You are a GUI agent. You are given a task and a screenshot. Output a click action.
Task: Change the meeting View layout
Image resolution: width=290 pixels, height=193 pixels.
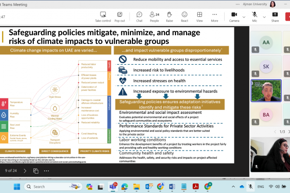coord(200,16)
